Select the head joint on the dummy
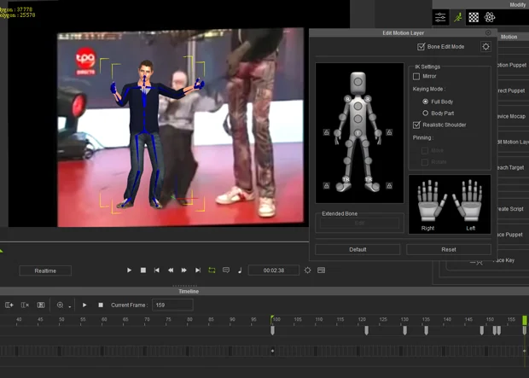 tap(358, 81)
